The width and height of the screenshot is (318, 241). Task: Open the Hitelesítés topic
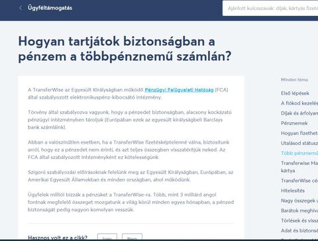[x=293, y=191]
